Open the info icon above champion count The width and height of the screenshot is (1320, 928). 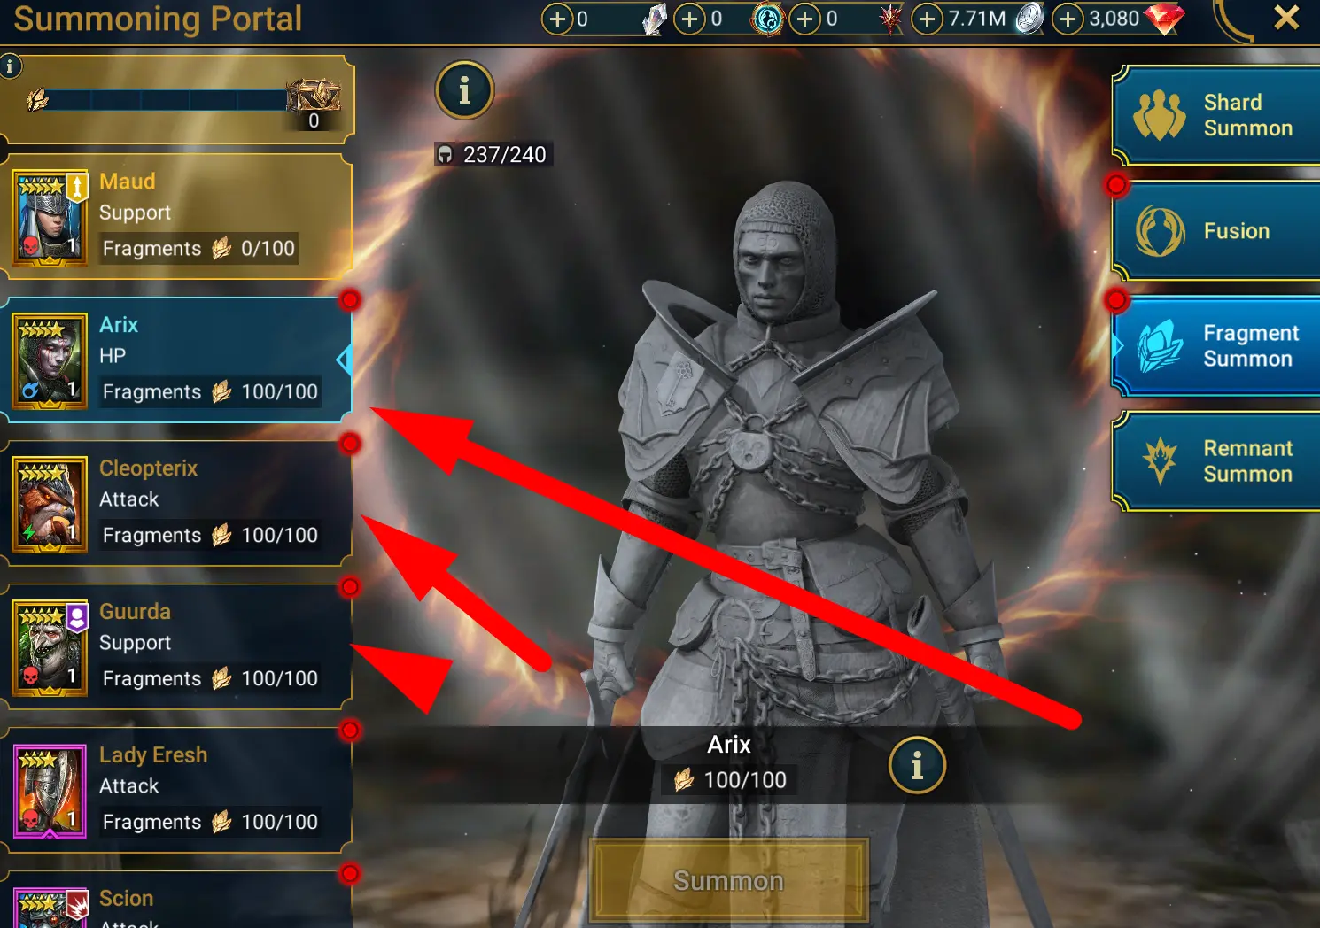pos(464,90)
